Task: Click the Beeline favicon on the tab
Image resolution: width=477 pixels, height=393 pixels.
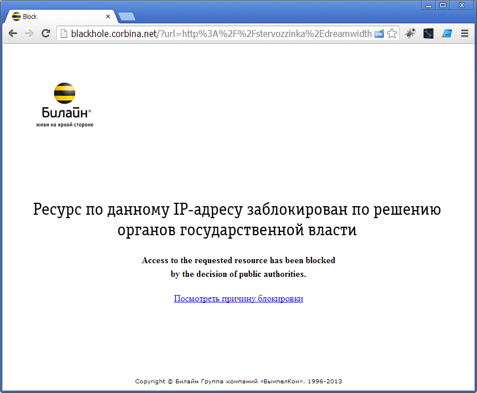Action: [x=16, y=17]
